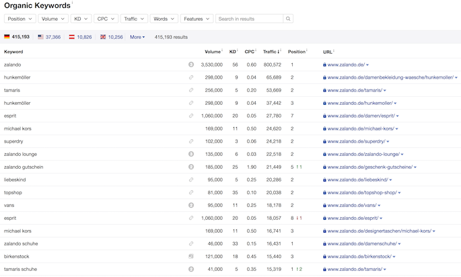Click SERP features icon in zalando row
Screen dimensions: 461x277
click(x=191, y=65)
